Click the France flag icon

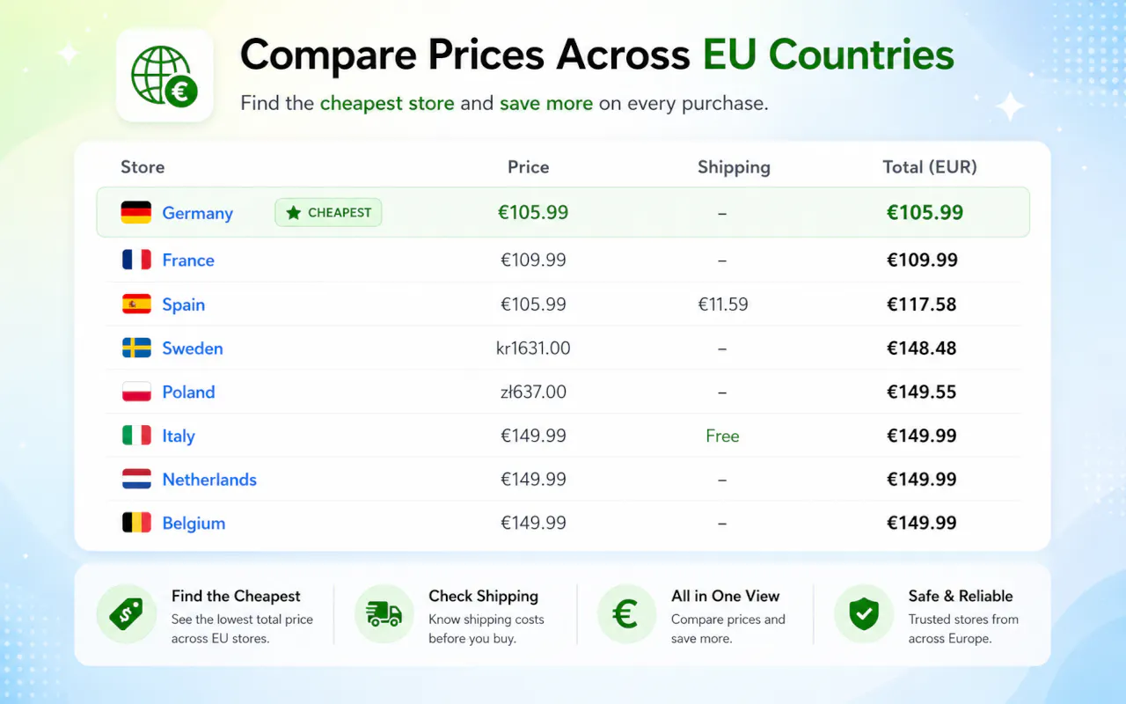[x=136, y=260]
